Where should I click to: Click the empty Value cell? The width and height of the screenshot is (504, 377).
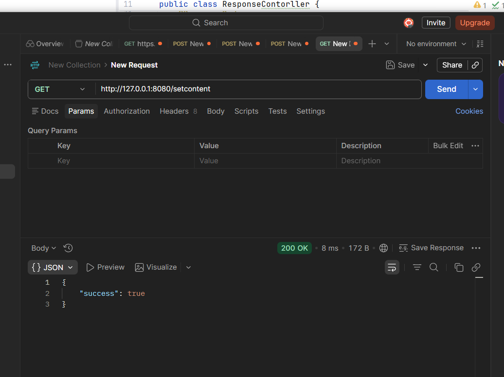(265, 161)
